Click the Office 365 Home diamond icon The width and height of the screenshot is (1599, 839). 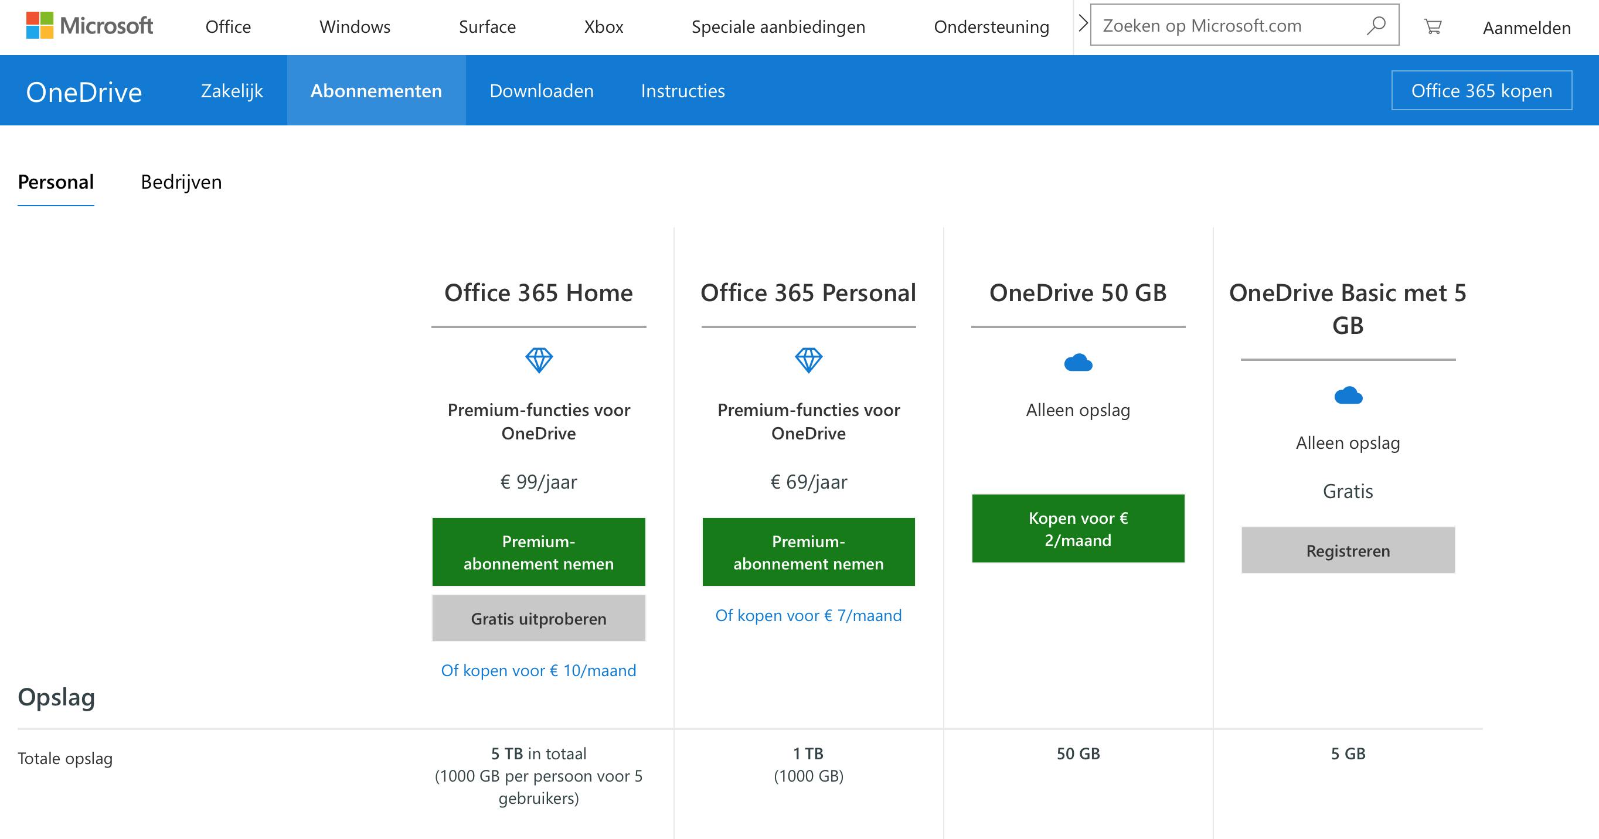click(538, 360)
